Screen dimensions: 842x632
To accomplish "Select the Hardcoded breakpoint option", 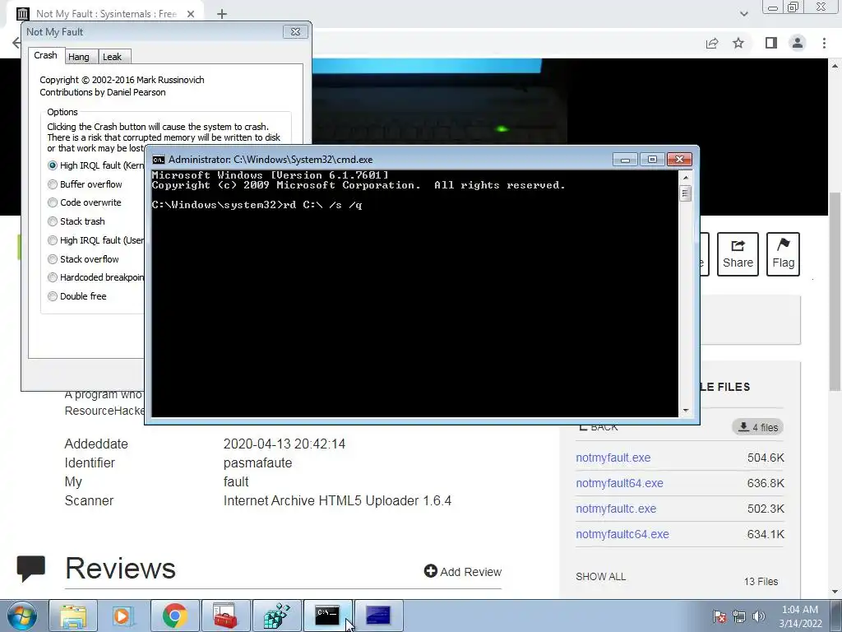I will pos(95,277).
